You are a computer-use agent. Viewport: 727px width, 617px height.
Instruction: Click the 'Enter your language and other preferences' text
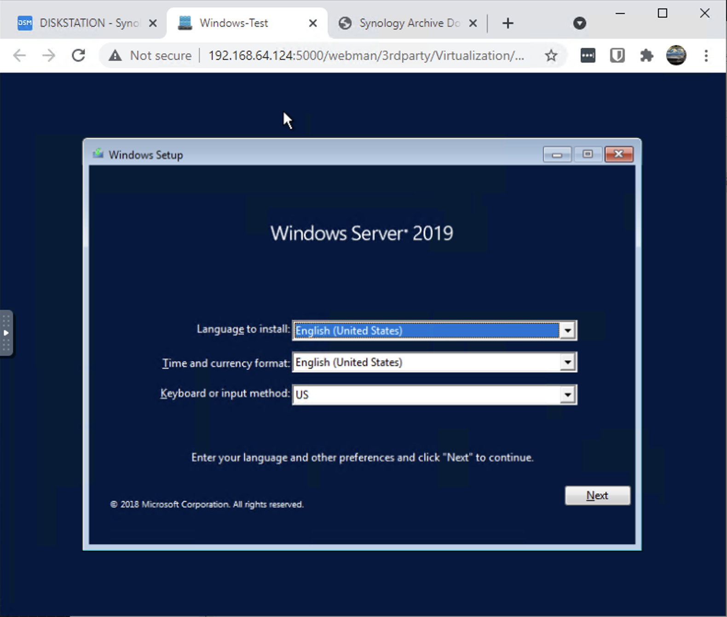point(363,457)
